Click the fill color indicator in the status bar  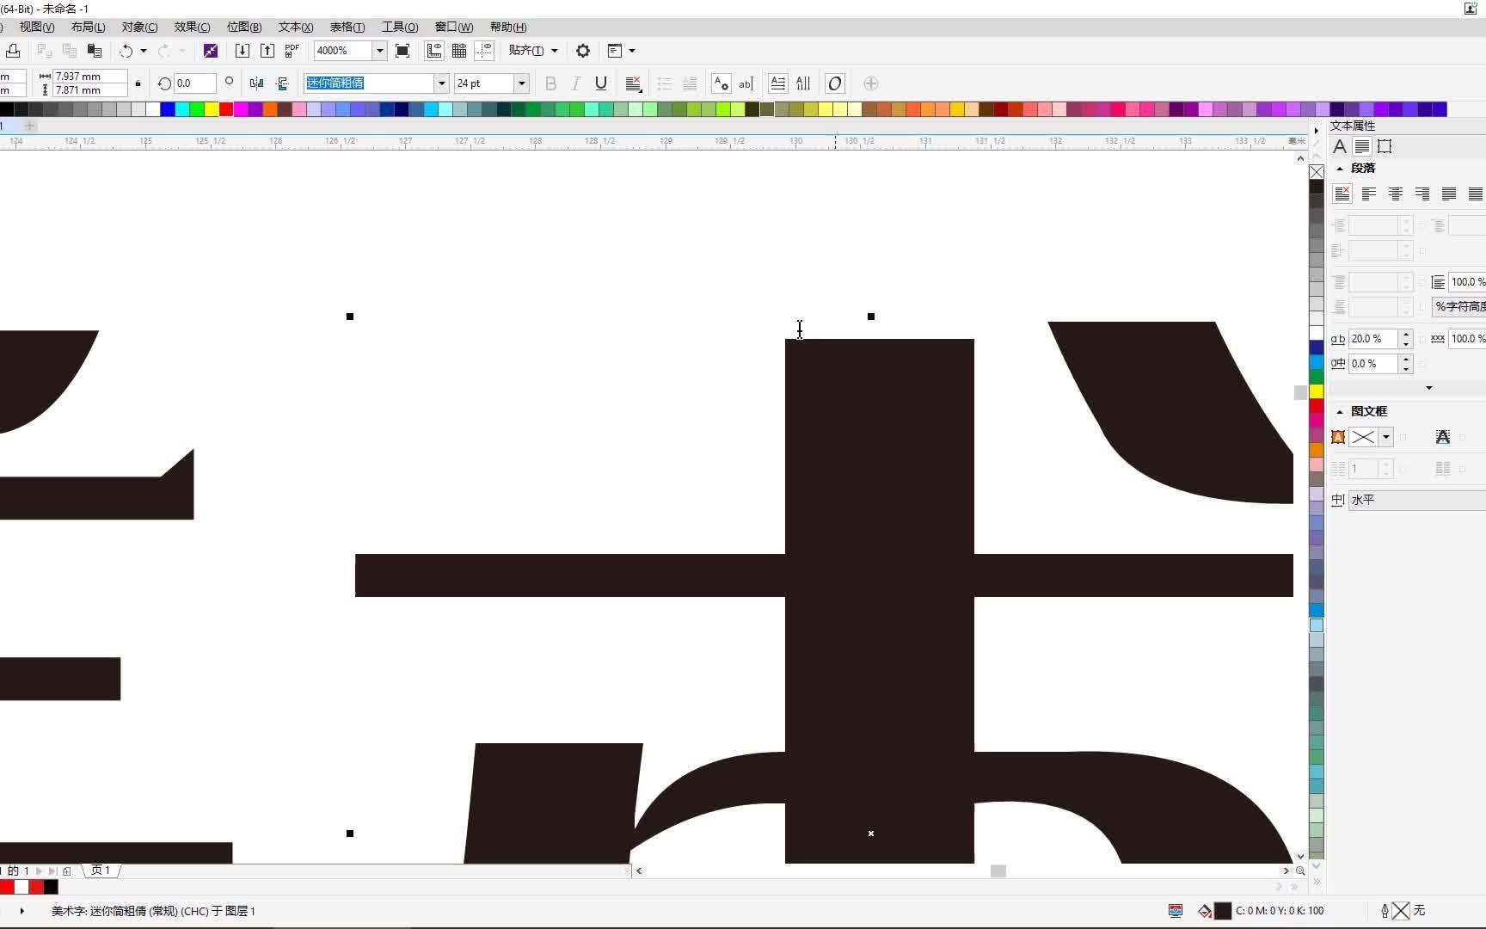click(1222, 911)
